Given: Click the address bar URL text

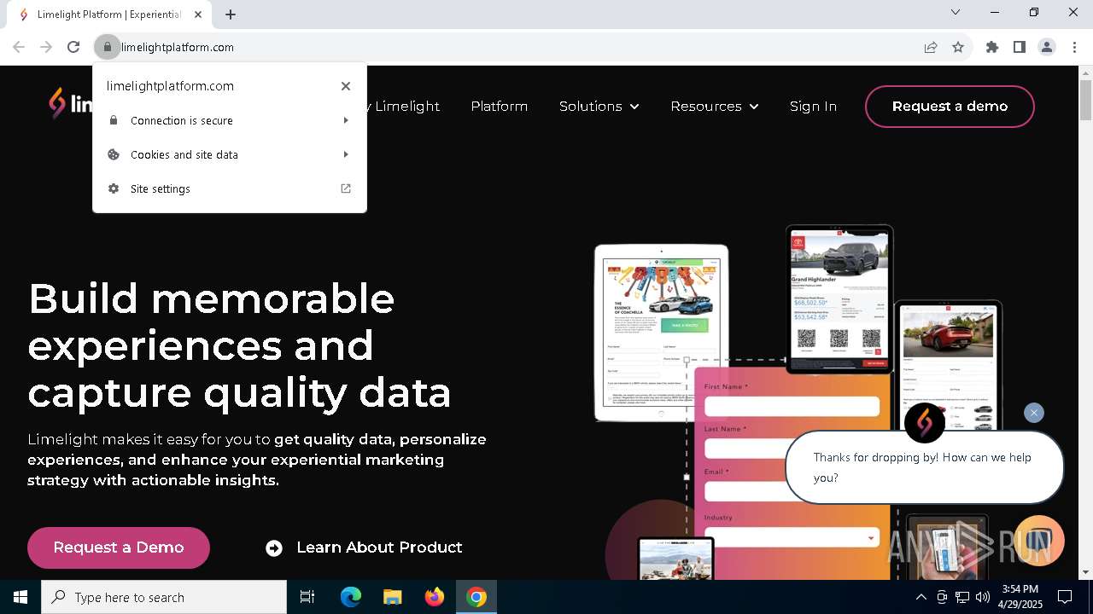Looking at the screenshot, I should 178,47.
